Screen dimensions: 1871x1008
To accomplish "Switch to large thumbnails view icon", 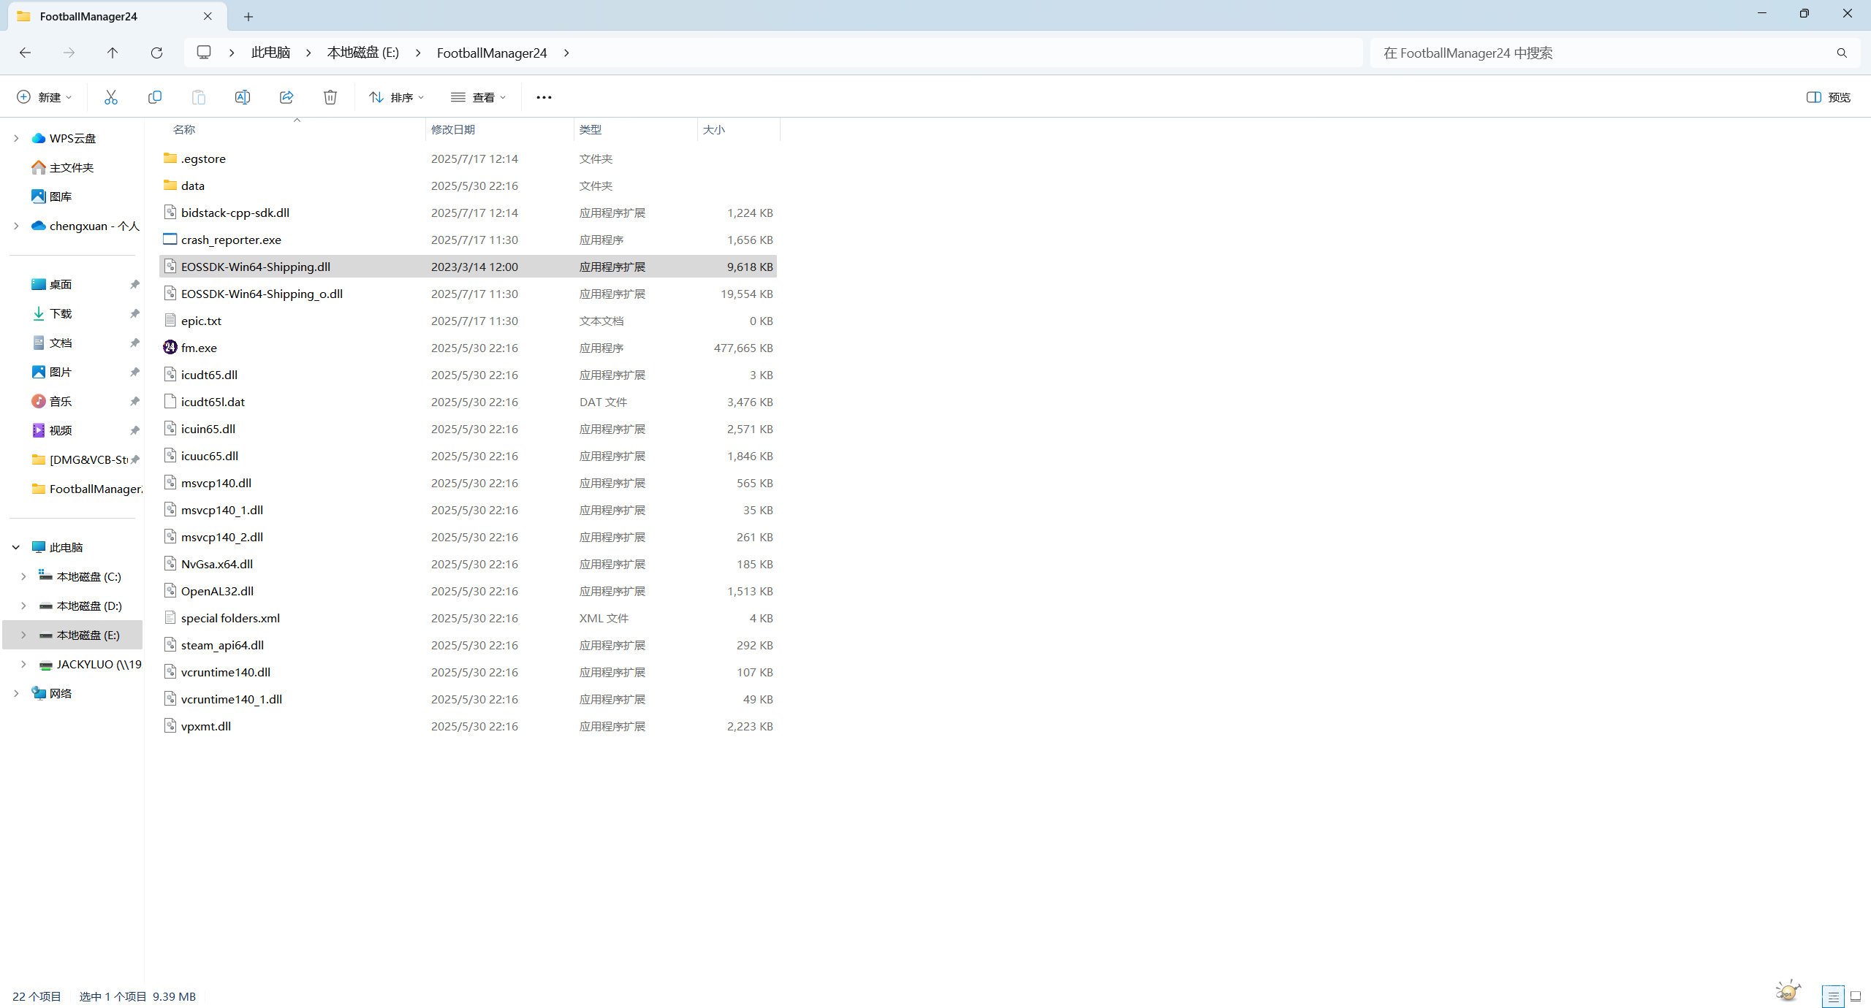I will tap(1855, 996).
